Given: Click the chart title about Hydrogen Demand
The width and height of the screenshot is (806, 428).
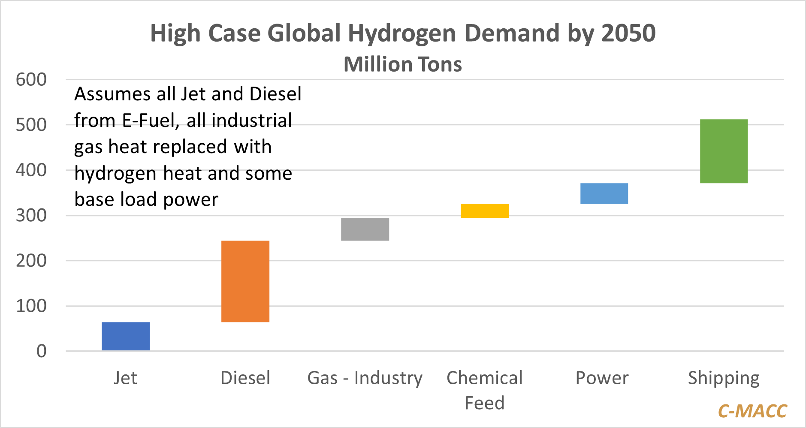Looking at the screenshot, I should 403,33.
